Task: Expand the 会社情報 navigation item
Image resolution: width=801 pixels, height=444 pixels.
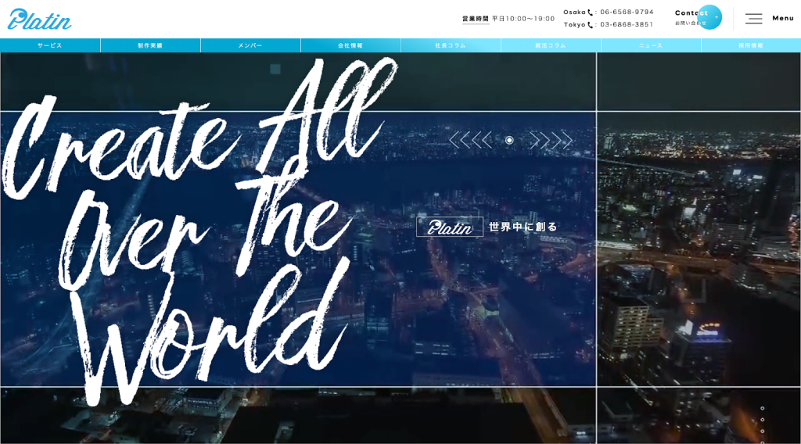Action: 350,45
